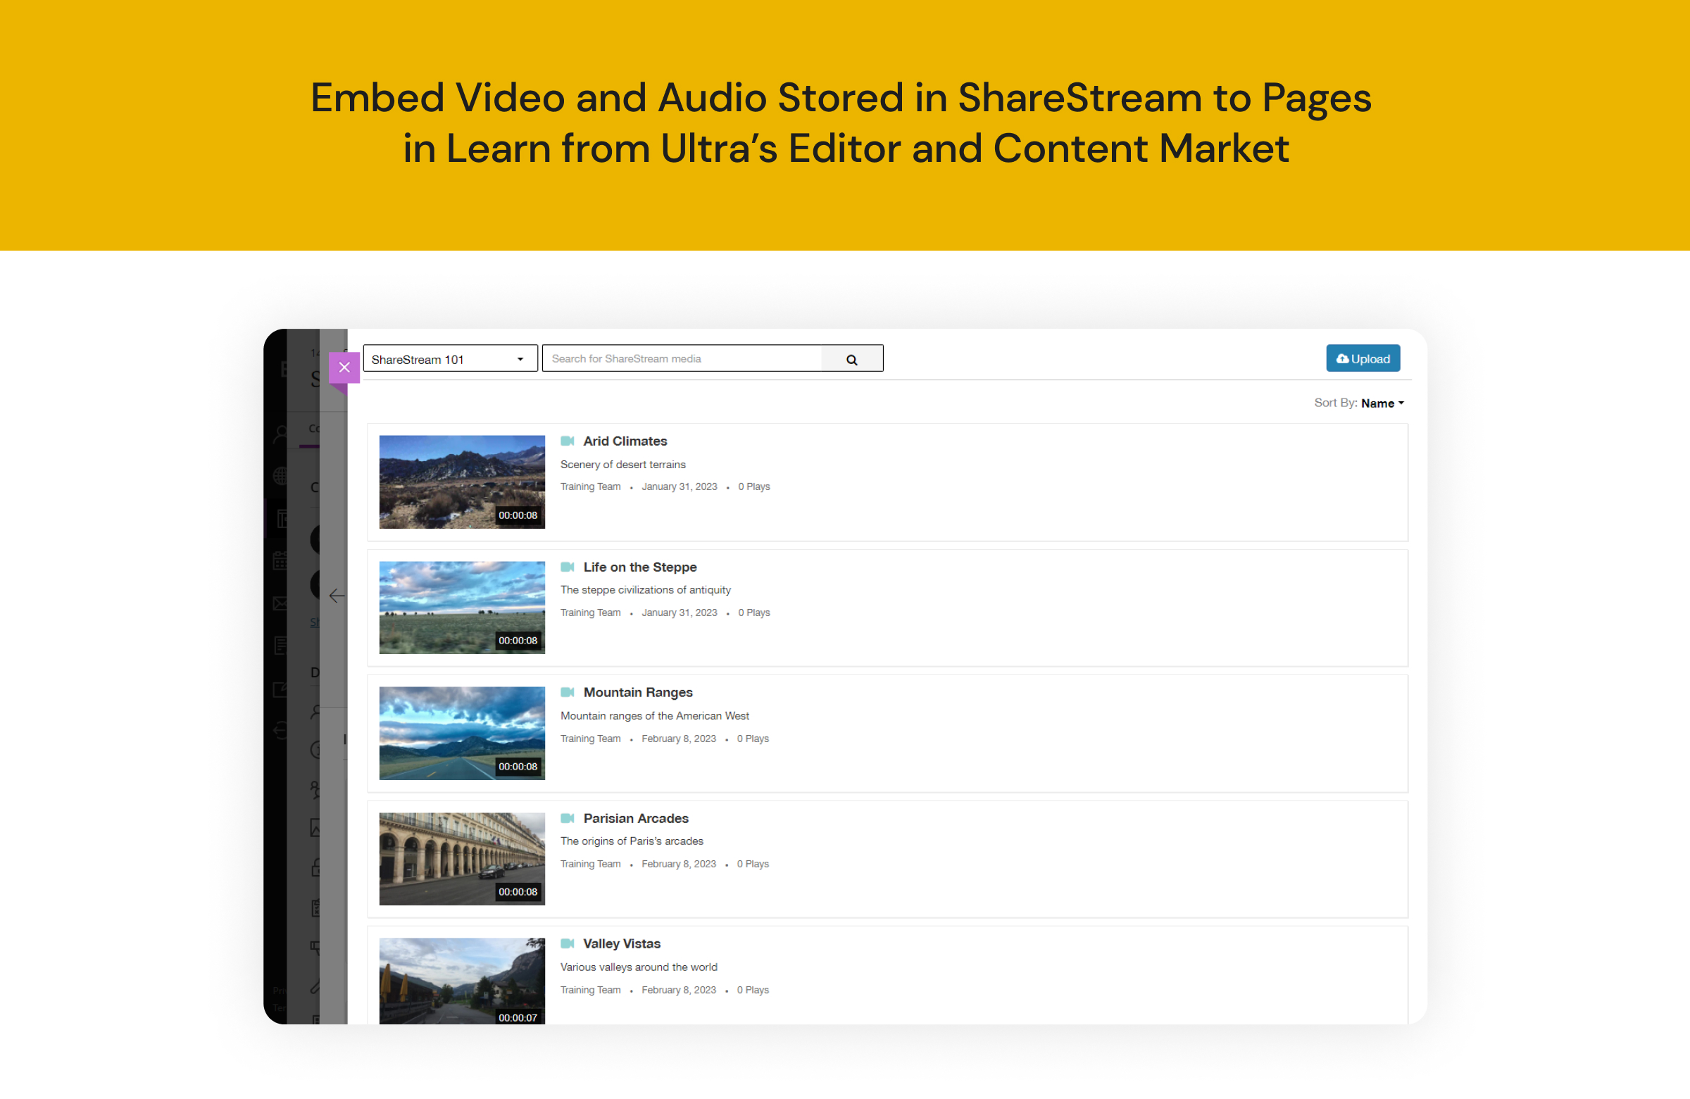
Task: Open the ShareStream 101 dropdown
Action: tap(449, 359)
